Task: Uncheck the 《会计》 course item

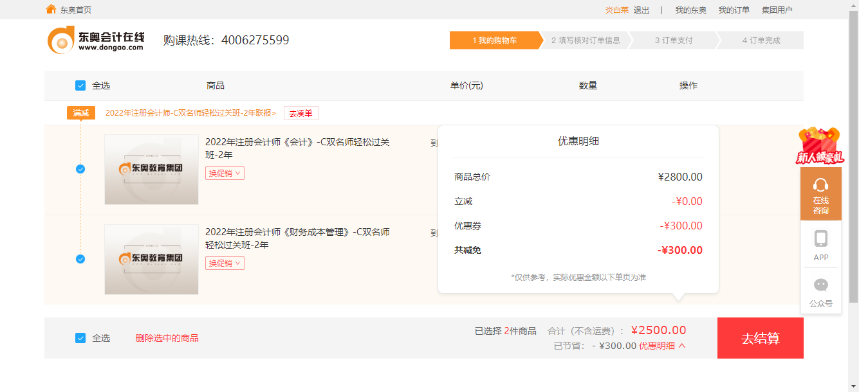Action: point(80,169)
